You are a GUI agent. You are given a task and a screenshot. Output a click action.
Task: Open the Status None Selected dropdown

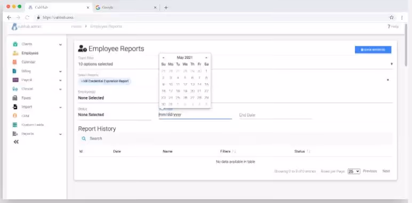pyautogui.click(x=115, y=115)
